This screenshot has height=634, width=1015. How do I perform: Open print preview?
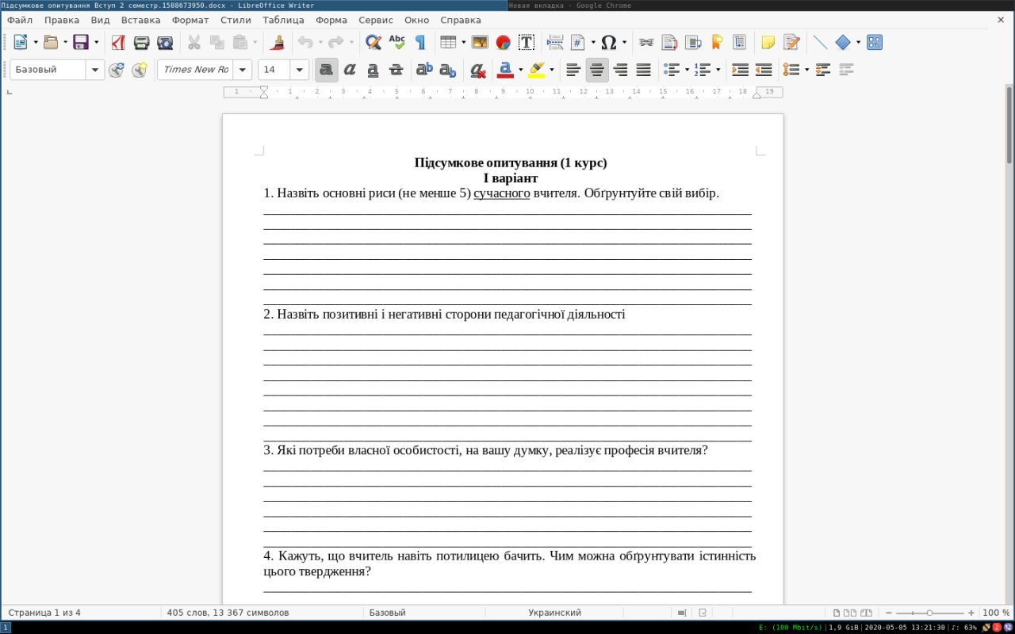(x=165, y=42)
